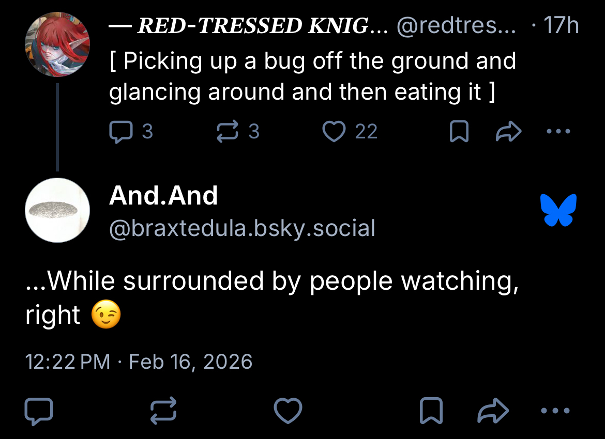Reply to And.And's post
This screenshot has width=605, height=439.
(39, 412)
